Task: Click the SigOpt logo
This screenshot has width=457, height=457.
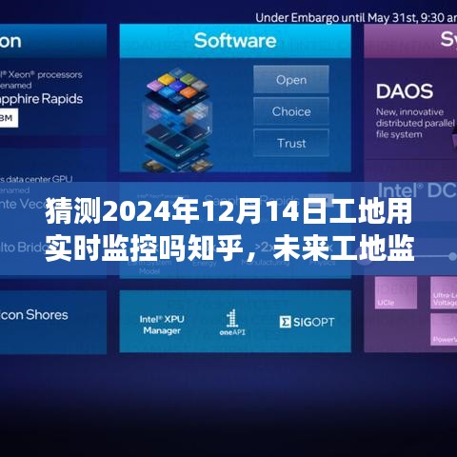Action: (x=307, y=322)
